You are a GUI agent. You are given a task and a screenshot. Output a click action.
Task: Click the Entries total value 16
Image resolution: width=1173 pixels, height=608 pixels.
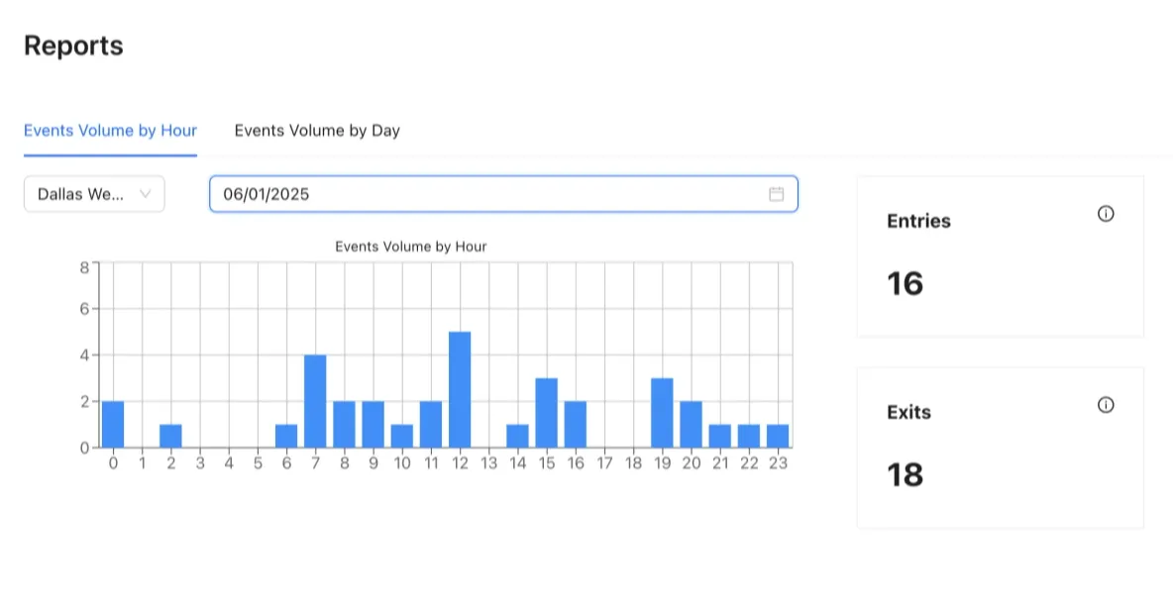coord(906,283)
